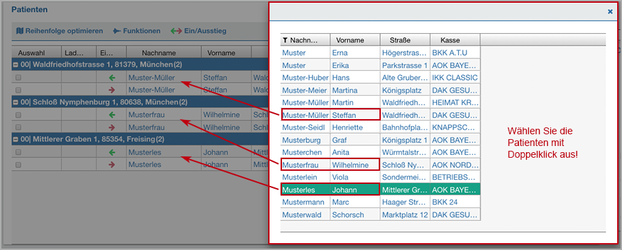Click green boarding arrow for Musterfrau
This screenshot has width=622, height=250.
(111, 115)
